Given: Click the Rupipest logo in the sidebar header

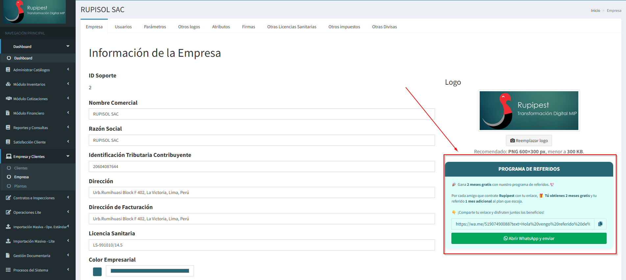Looking at the screenshot, I should click(35, 12).
